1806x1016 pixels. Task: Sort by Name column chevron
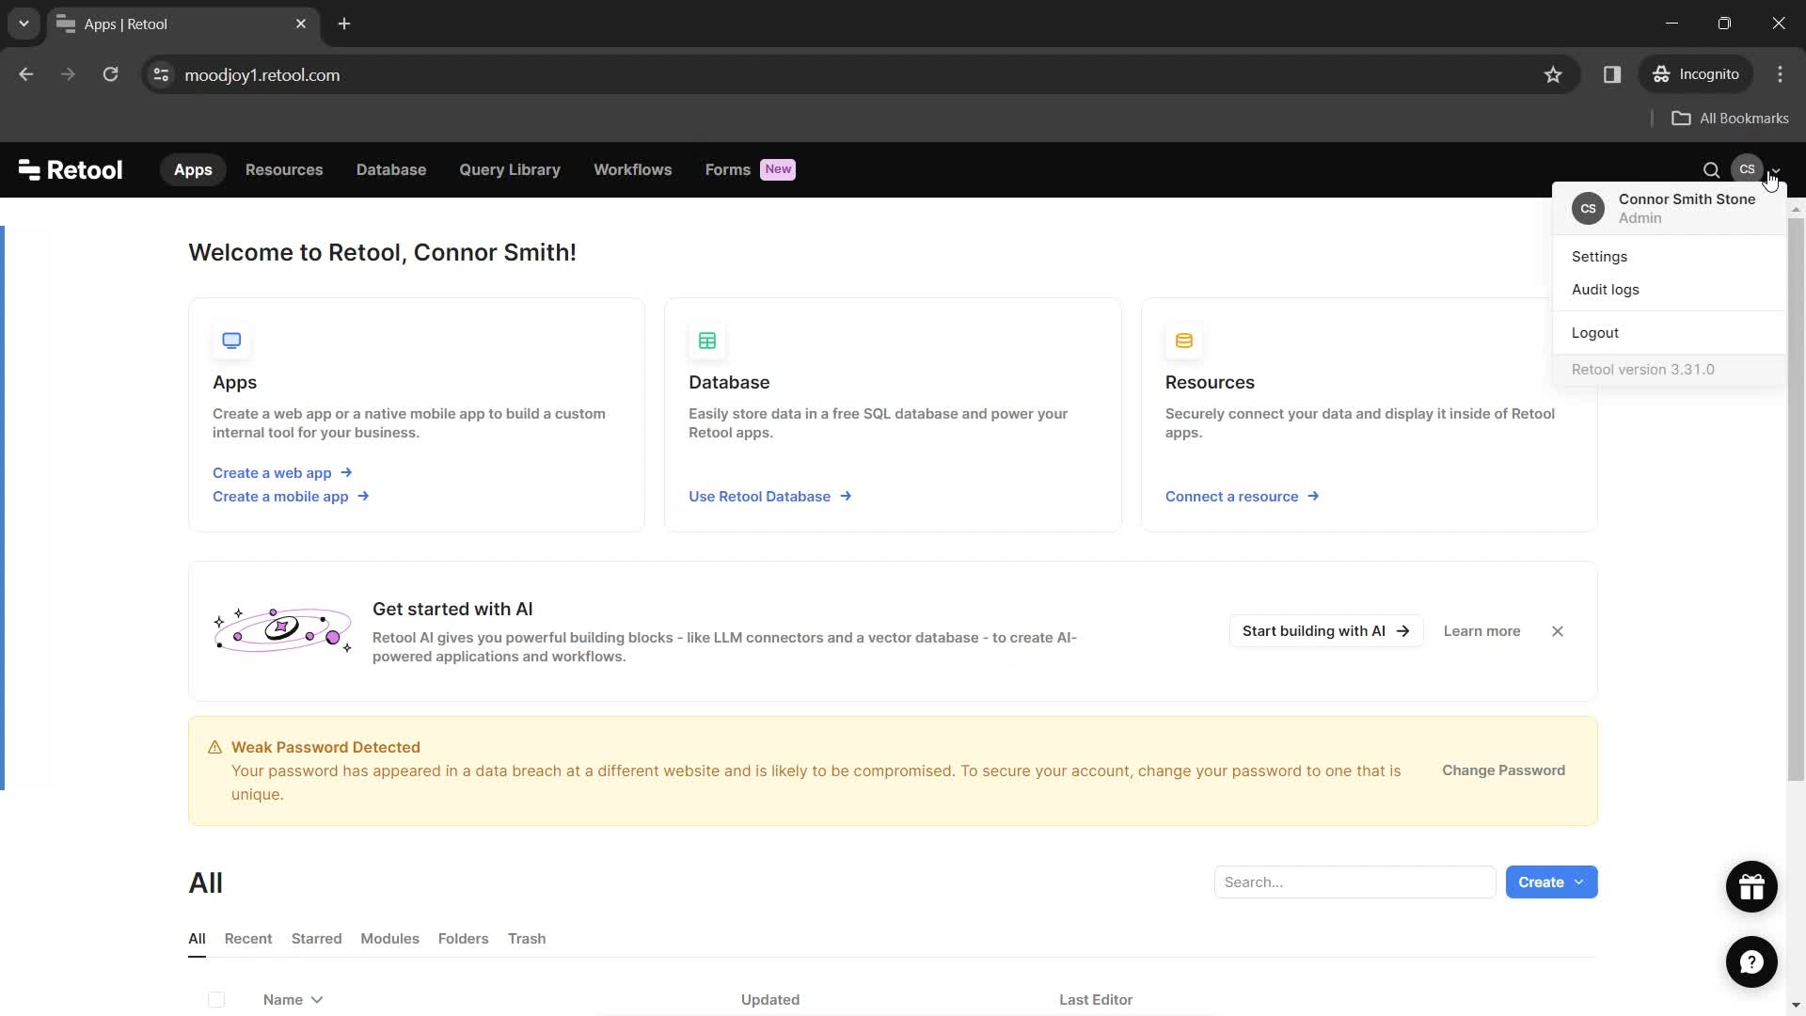tap(317, 999)
